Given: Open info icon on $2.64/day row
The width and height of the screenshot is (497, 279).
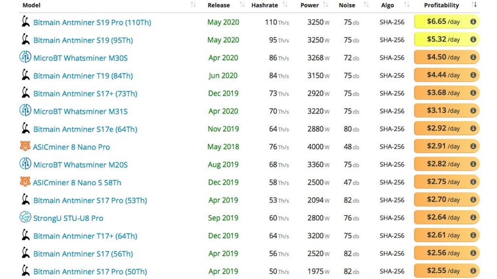Looking at the screenshot, I should 473,217.
